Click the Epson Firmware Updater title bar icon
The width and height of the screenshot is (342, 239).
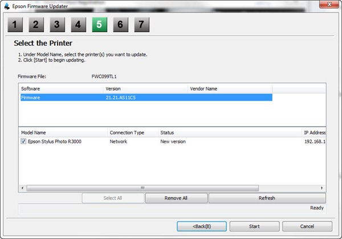click(7, 6)
